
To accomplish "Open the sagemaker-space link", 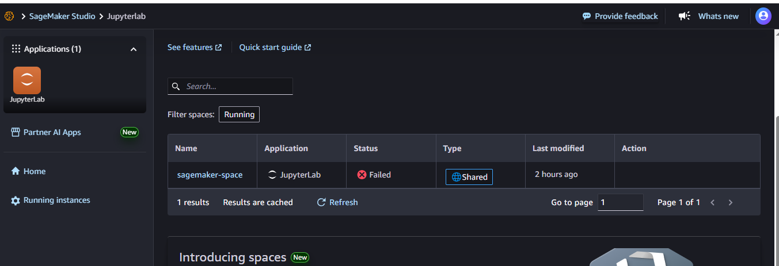I will [x=210, y=175].
